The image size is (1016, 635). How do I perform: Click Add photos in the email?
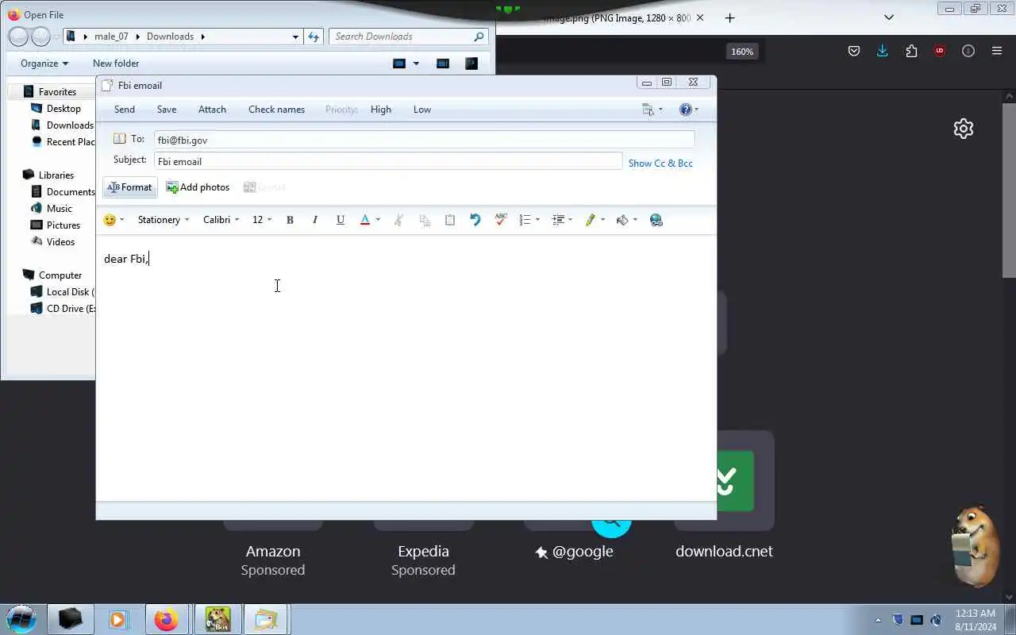point(198,187)
